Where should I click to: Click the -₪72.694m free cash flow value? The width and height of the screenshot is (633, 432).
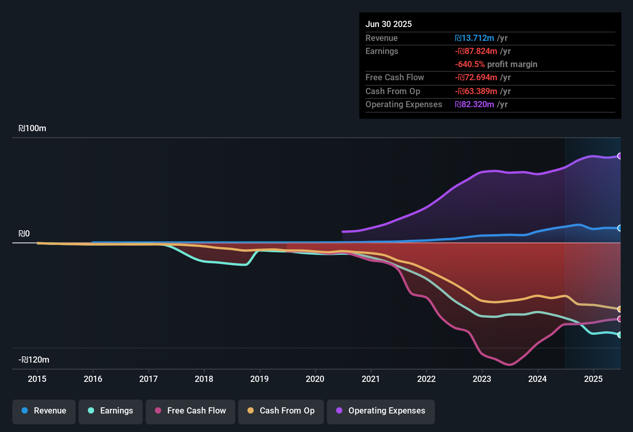click(476, 77)
